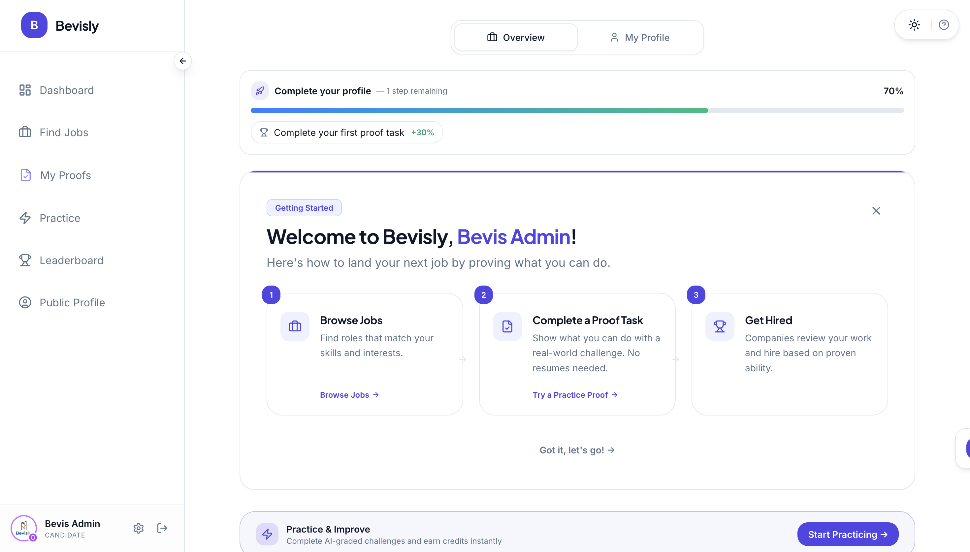This screenshot has height=552, width=970.
Task: Collapse the sidebar with the back arrow
Action: (183, 61)
